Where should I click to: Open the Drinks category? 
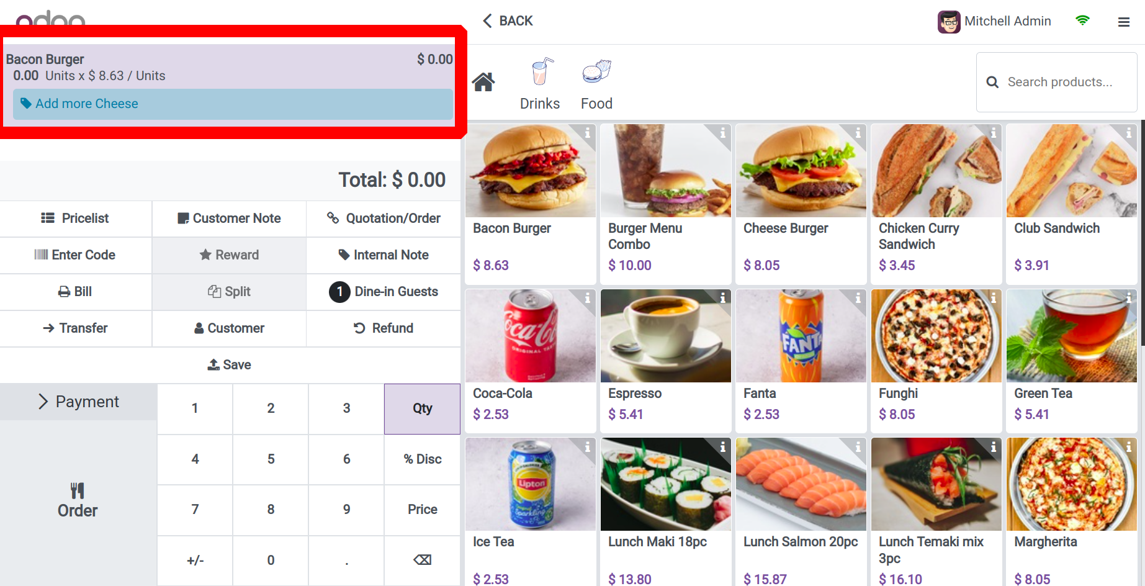[x=540, y=84]
